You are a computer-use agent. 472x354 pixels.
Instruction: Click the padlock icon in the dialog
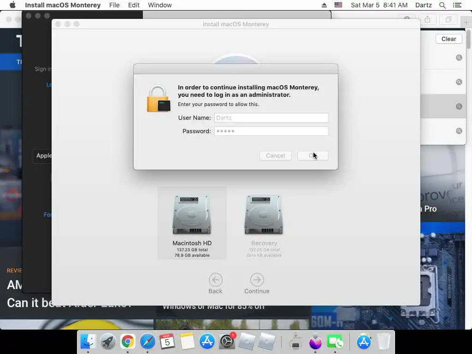click(x=159, y=99)
